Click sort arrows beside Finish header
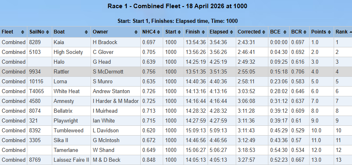 [x=204, y=32]
